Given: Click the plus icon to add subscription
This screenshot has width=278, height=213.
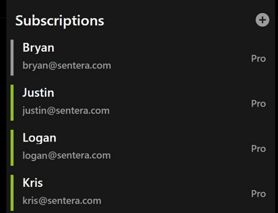Looking at the screenshot, I should point(262,20).
